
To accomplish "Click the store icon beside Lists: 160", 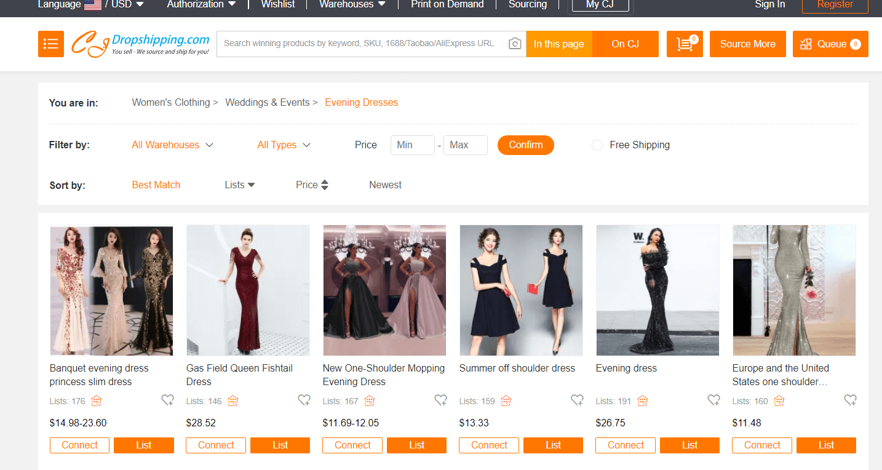I will click(779, 401).
